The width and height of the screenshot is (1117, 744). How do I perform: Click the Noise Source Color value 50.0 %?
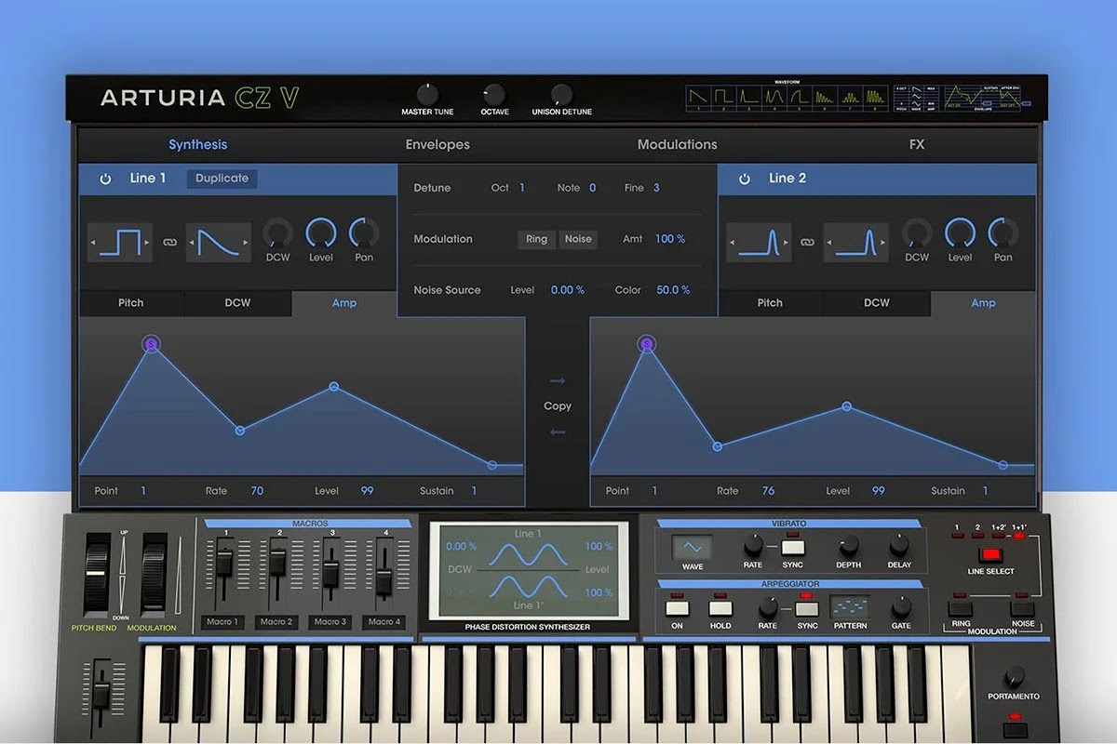673,290
